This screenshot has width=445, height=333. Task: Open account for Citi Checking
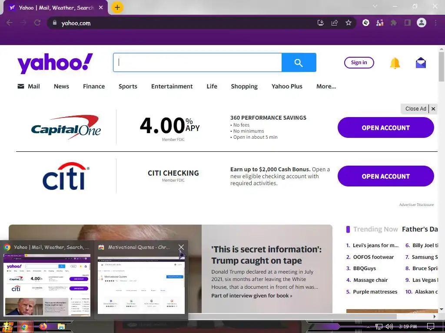click(x=386, y=176)
